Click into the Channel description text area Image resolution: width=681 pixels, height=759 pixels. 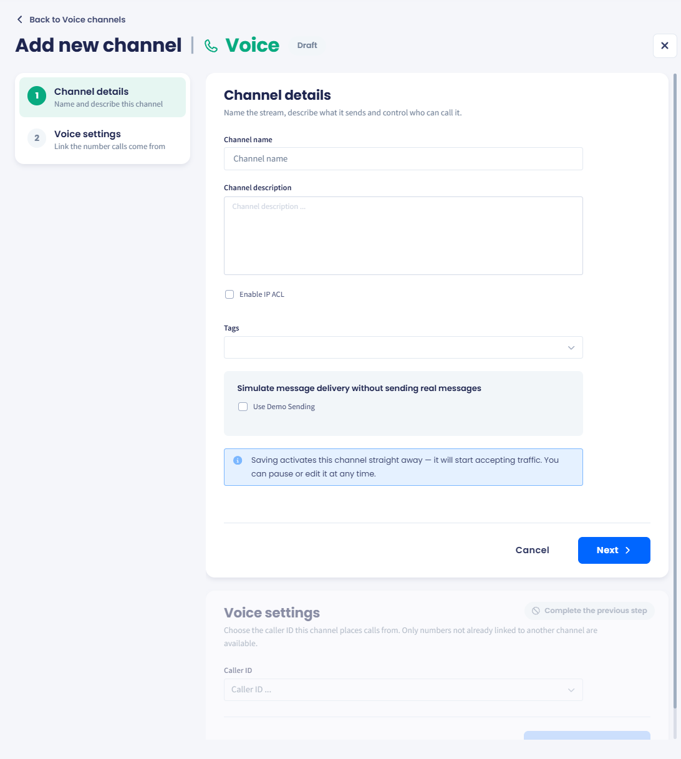click(x=403, y=236)
